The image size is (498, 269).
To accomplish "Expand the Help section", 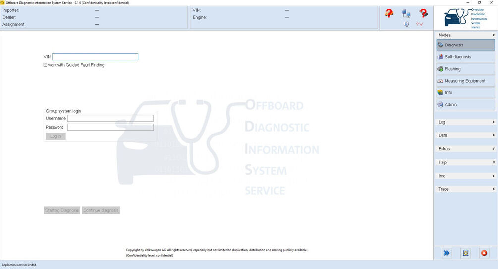I will [x=465, y=162].
